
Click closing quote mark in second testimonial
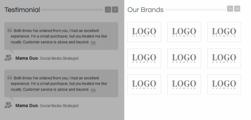tap(93, 91)
